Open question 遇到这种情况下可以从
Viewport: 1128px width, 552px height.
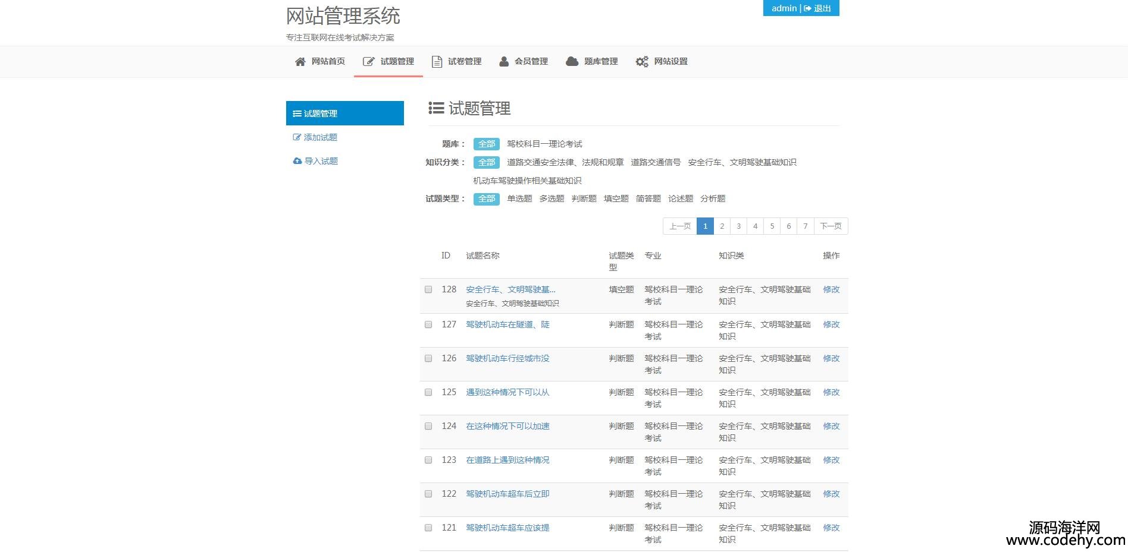pos(507,392)
